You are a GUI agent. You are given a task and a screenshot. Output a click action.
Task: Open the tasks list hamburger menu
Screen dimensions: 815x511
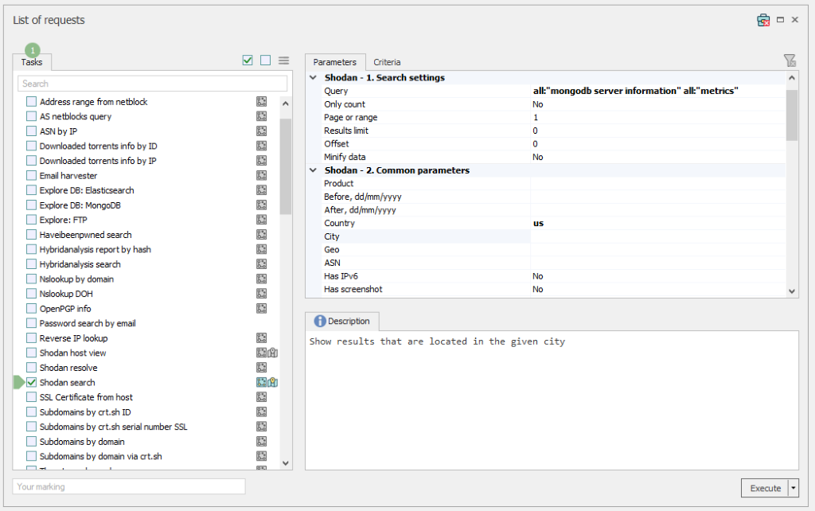pos(283,60)
